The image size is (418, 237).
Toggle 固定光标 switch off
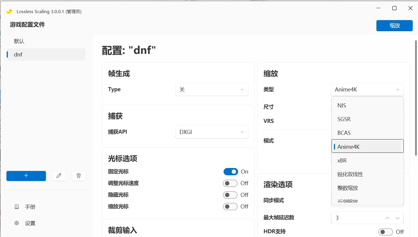click(231, 171)
